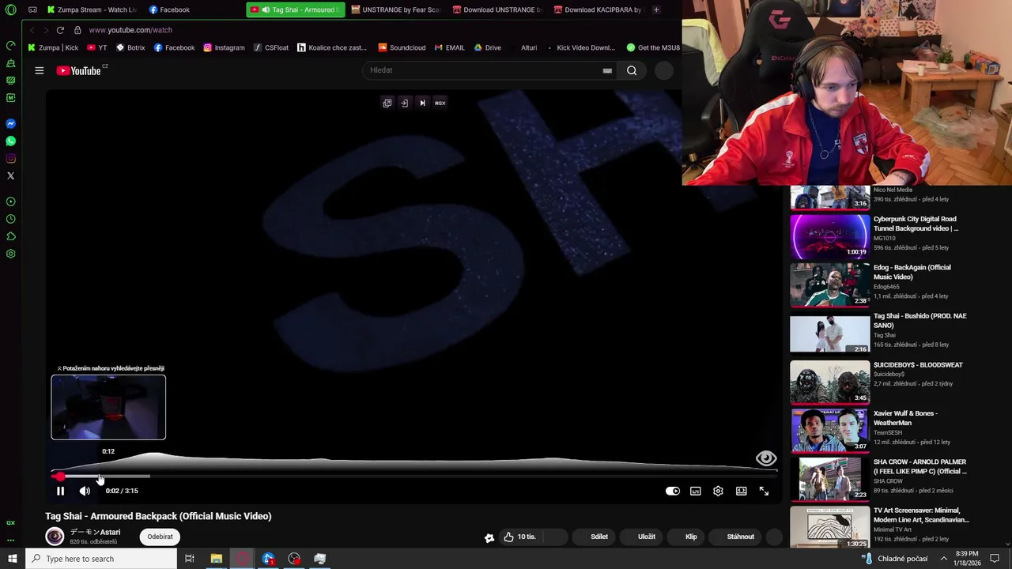
Task: Open the Zumpa | Kick bookmark
Action: click(x=53, y=47)
